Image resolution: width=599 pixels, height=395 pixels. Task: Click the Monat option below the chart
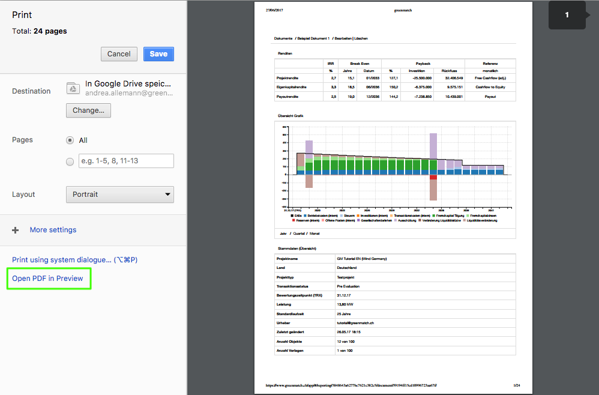tap(315, 233)
